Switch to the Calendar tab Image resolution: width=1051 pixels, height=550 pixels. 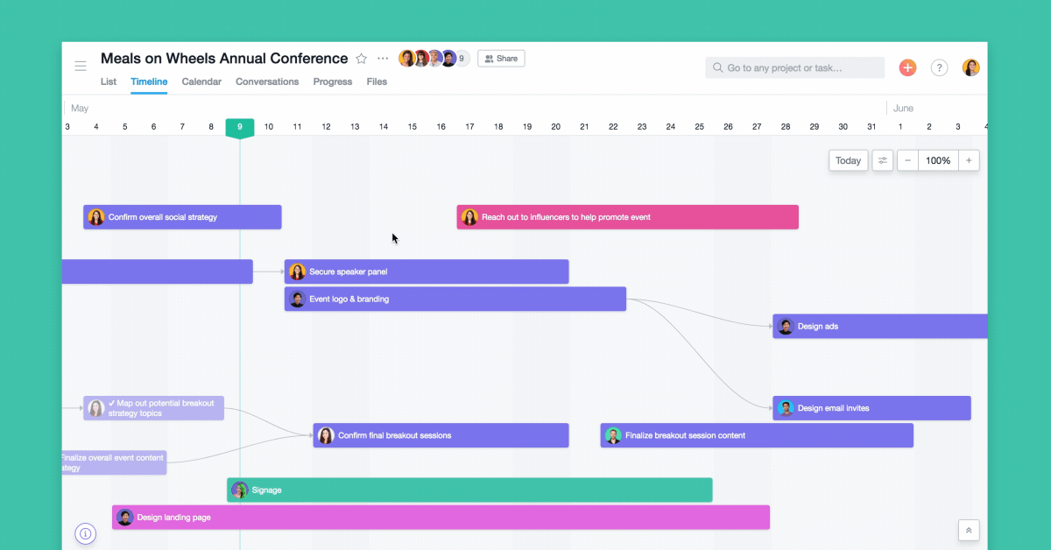[x=201, y=81]
